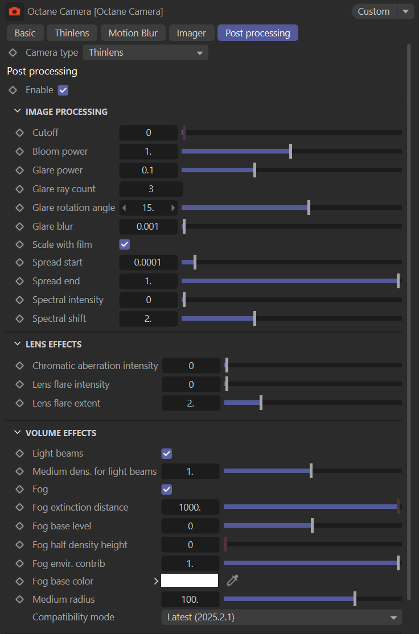Click the Fog base color white swatch
The width and height of the screenshot is (419, 634).
190,581
